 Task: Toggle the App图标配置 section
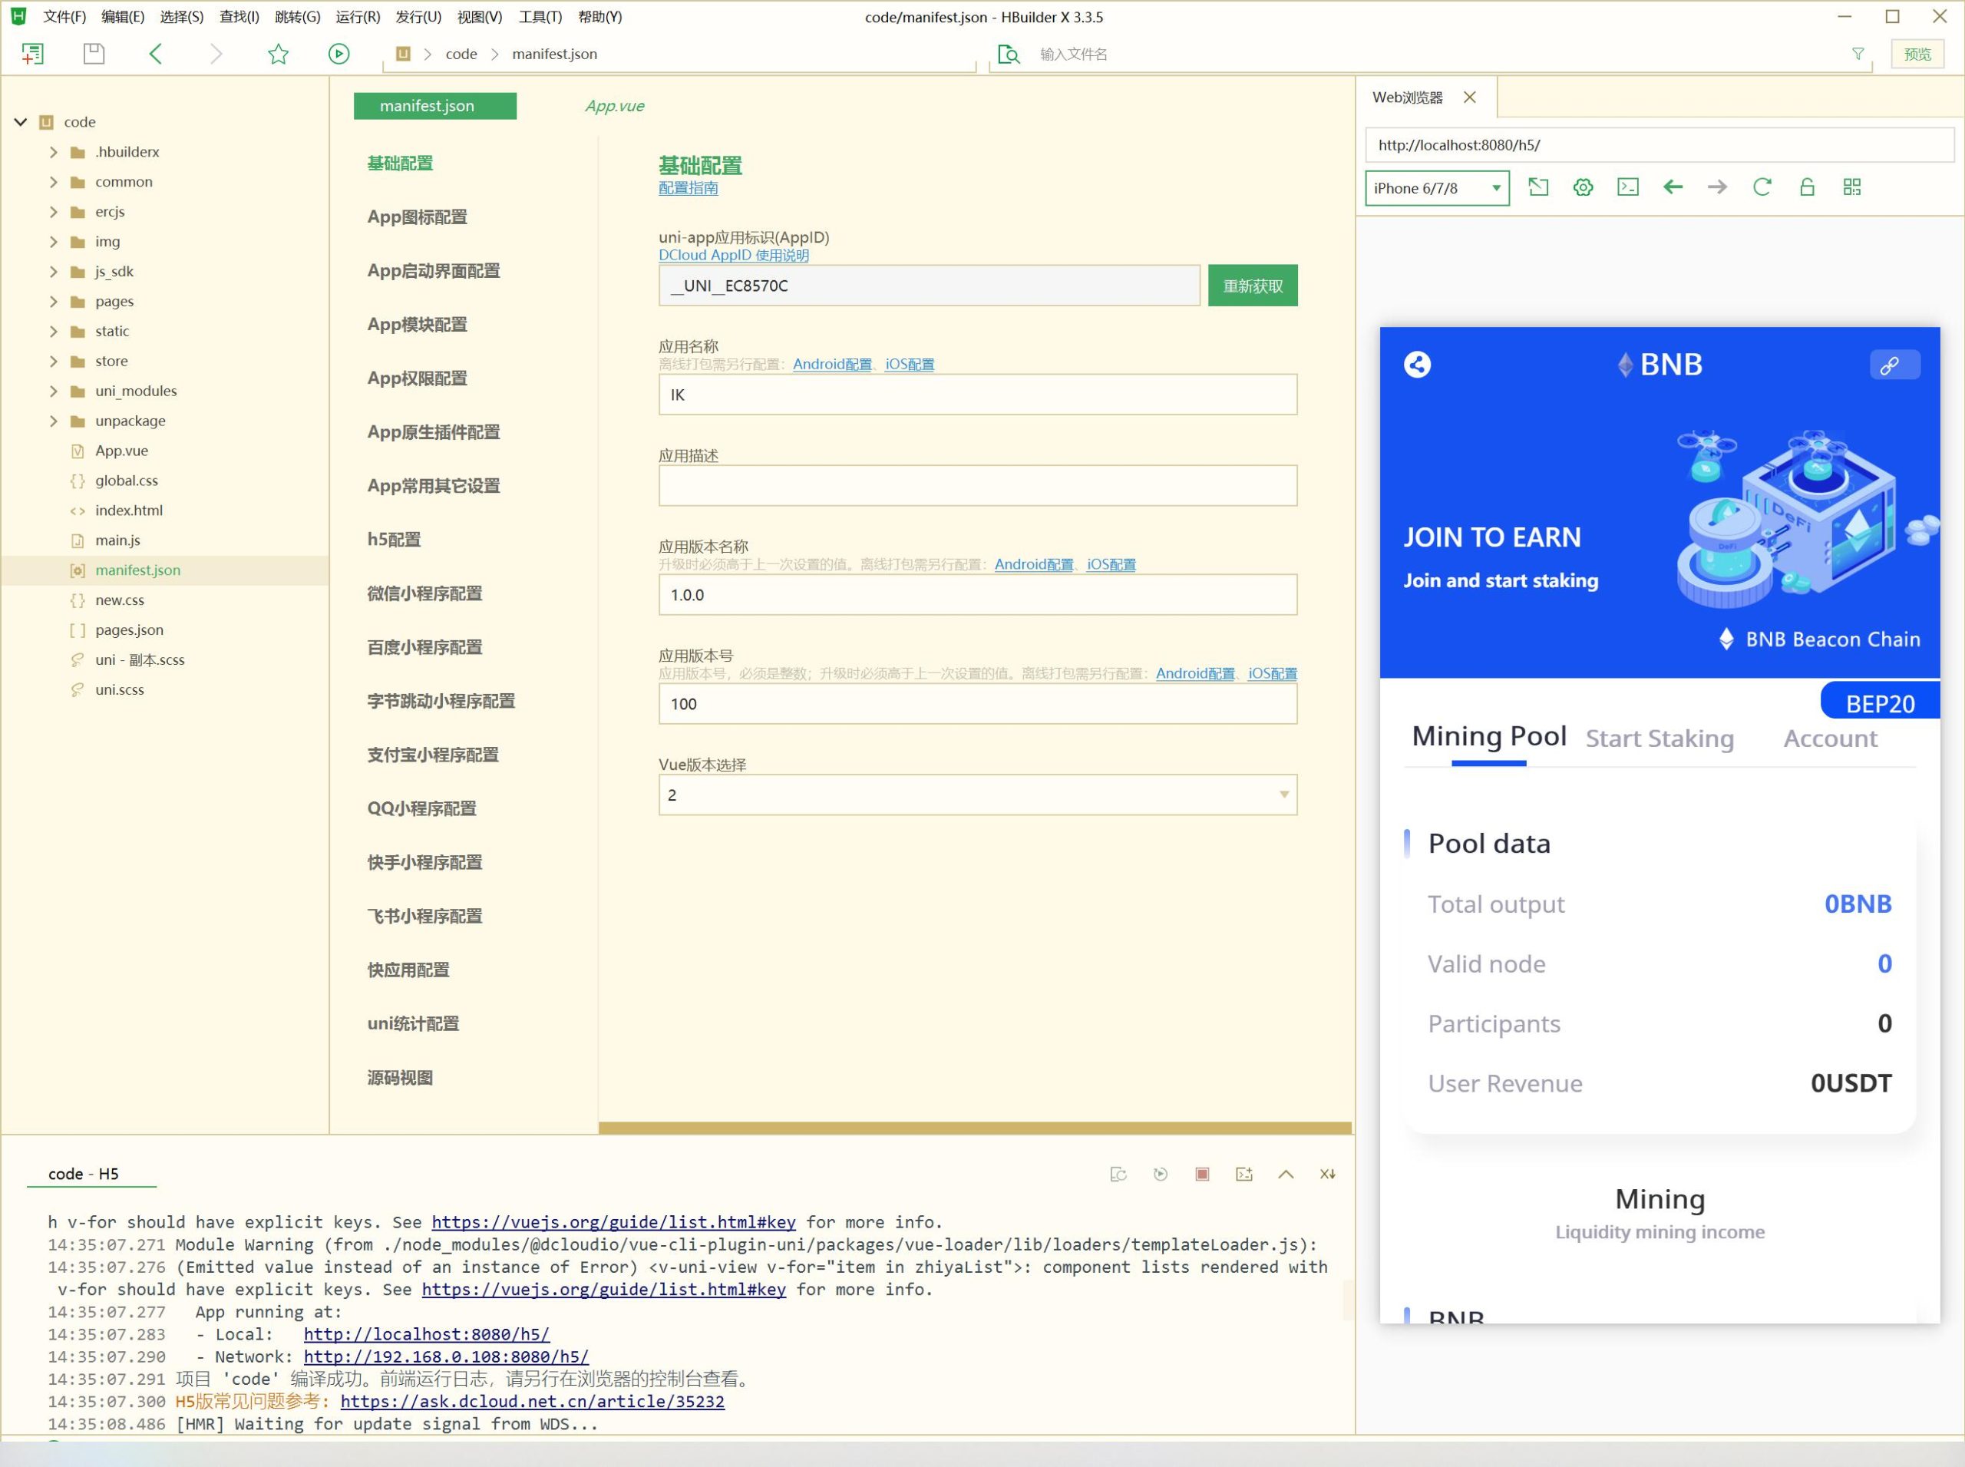(x=419, y=217)
